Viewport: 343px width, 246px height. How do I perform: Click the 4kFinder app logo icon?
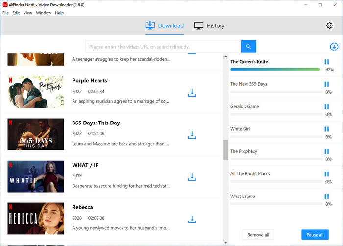(x=5, y=5)
